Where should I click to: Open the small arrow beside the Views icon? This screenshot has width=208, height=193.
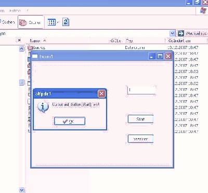[58, 22]
